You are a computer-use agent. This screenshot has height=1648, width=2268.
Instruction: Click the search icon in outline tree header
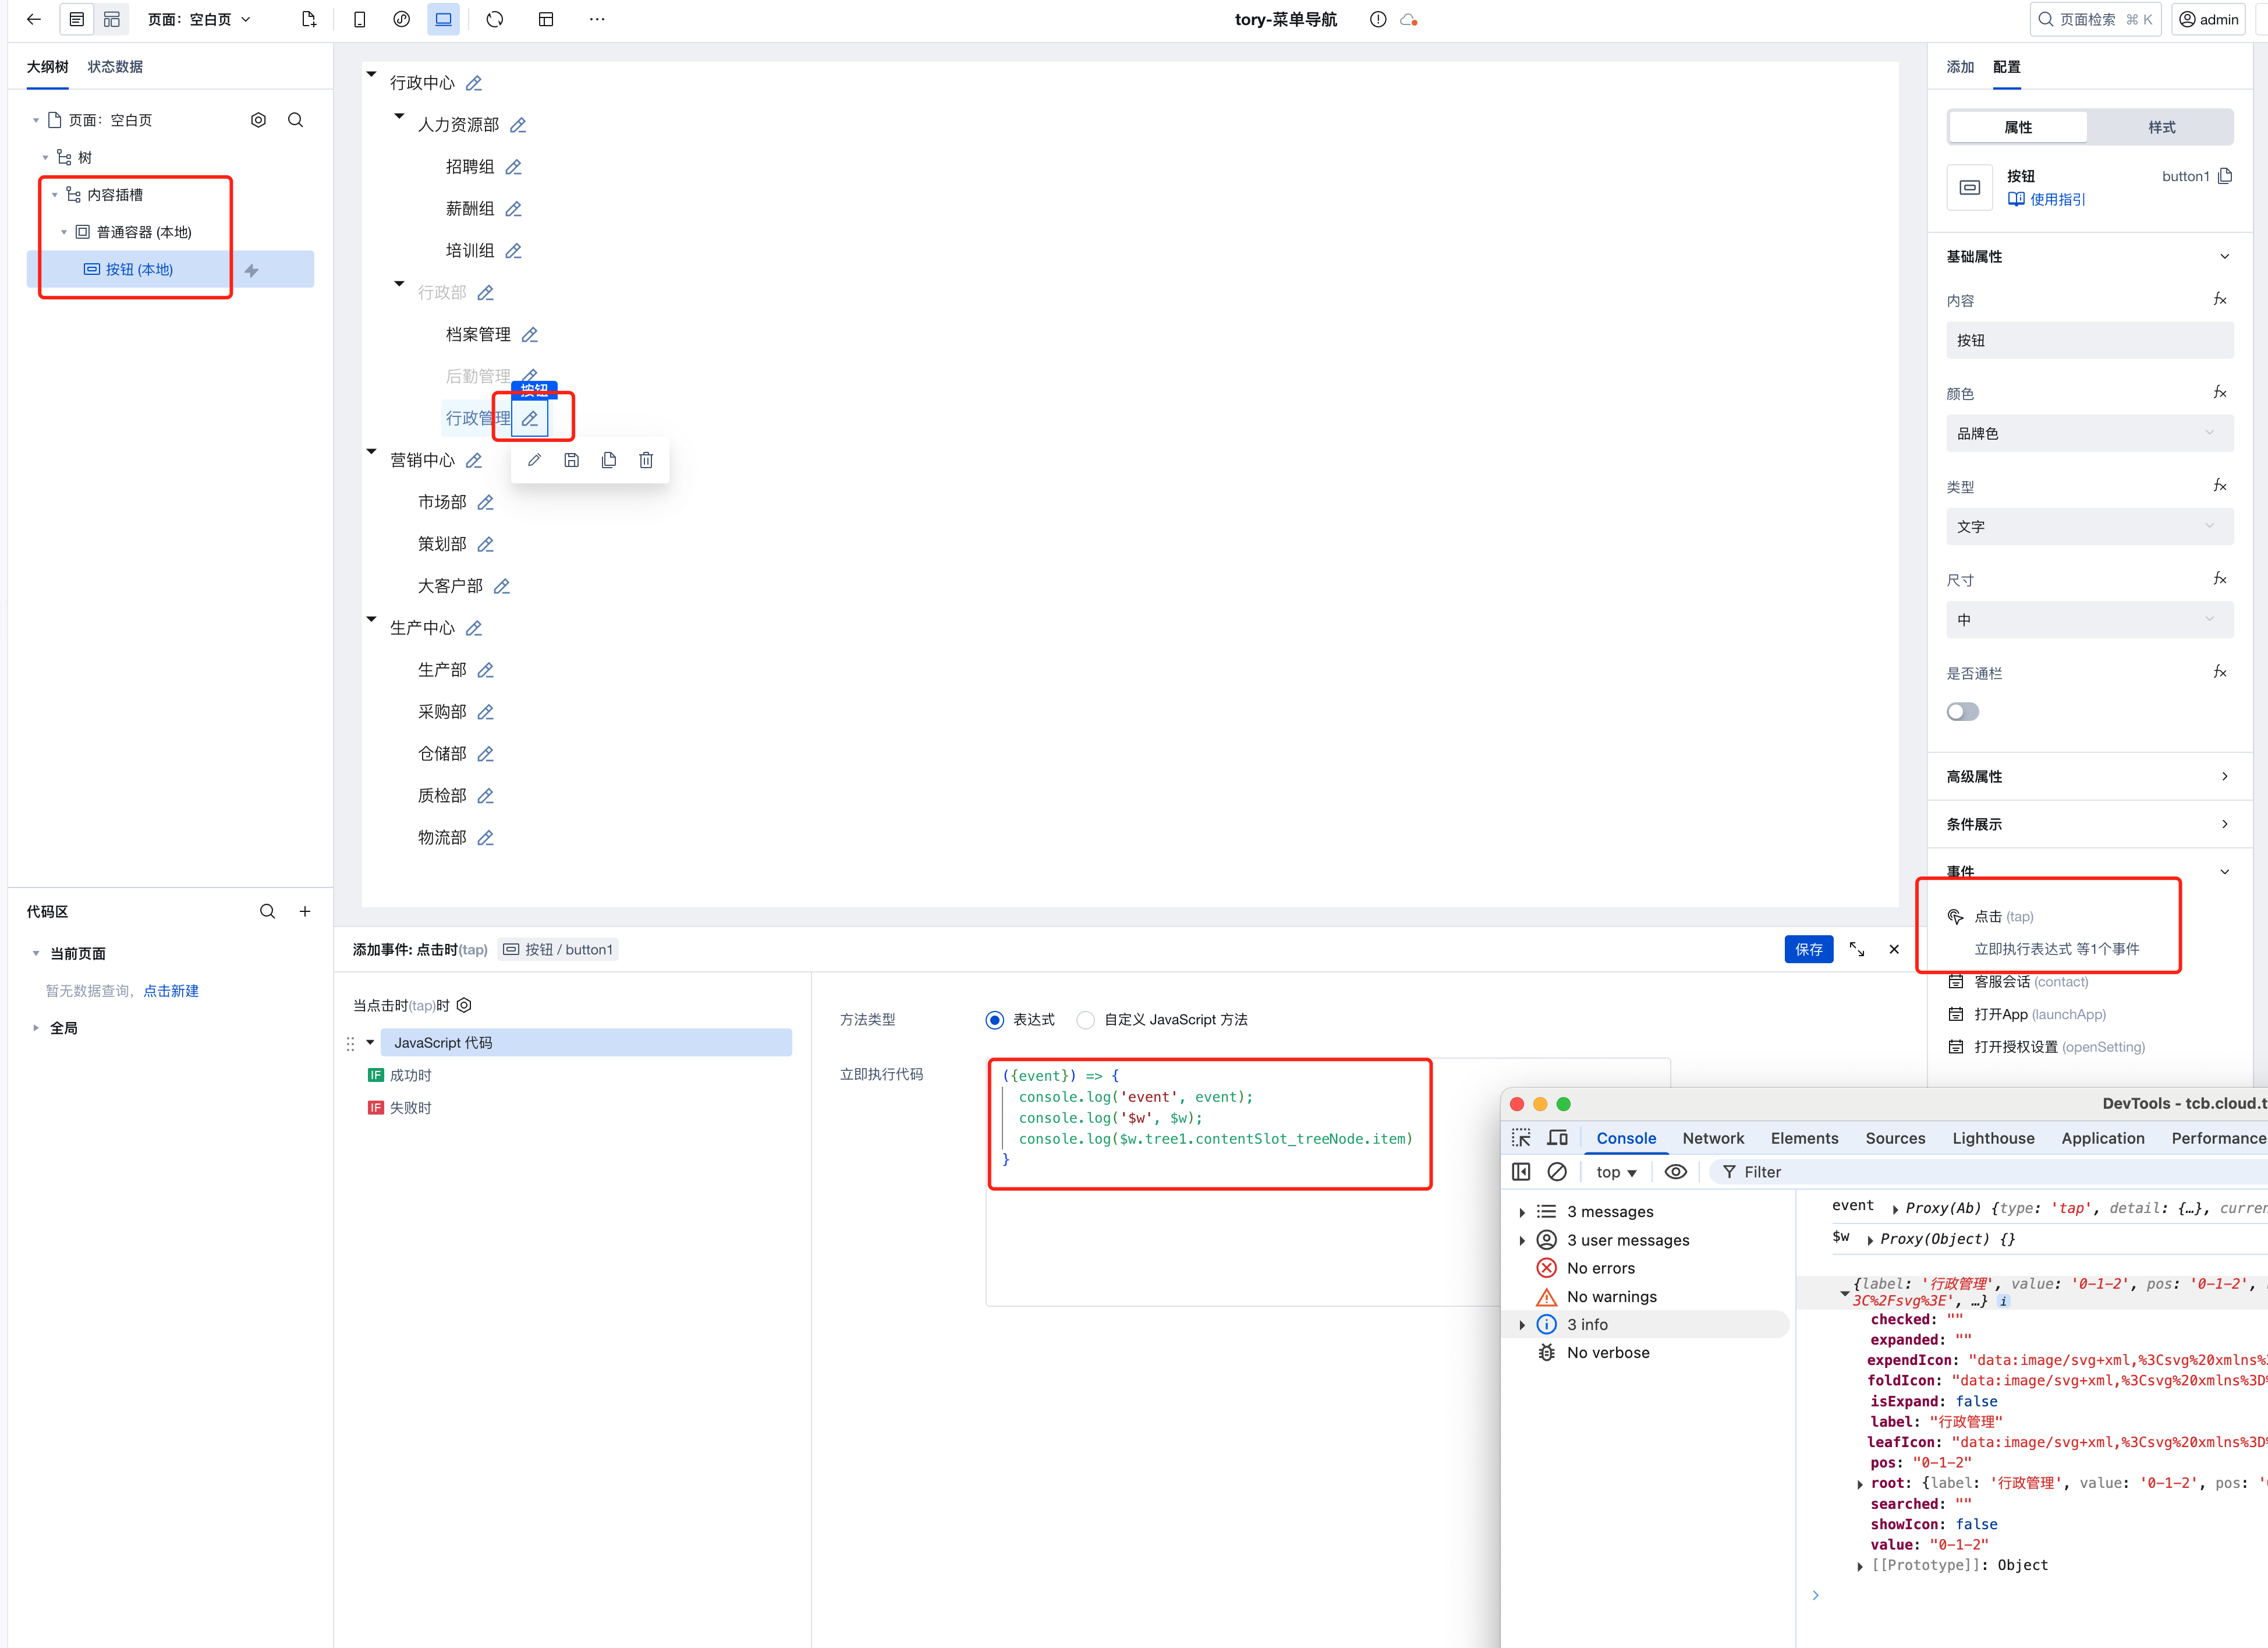point(295,120)
